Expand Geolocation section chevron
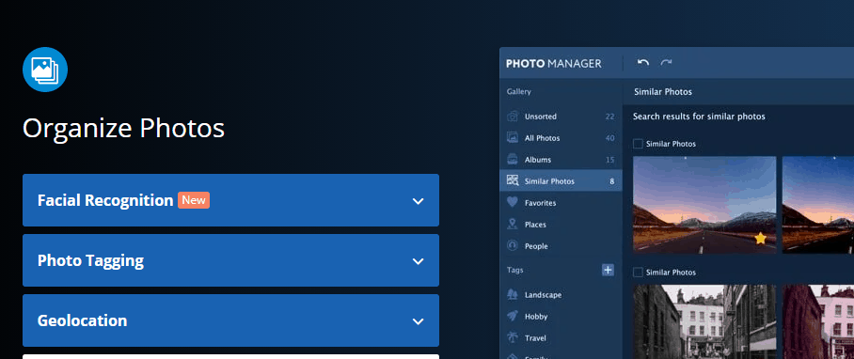 [x=418, y=320]
